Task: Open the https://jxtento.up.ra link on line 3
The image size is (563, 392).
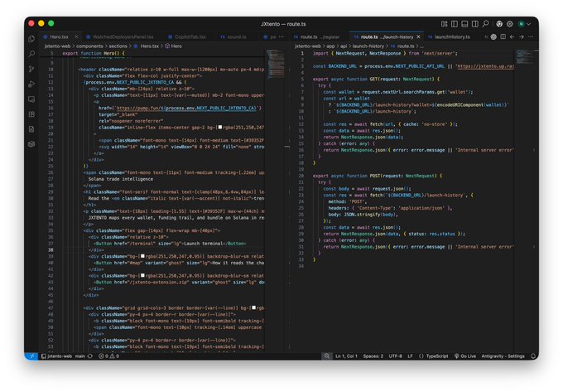Action: click(485, 66)
